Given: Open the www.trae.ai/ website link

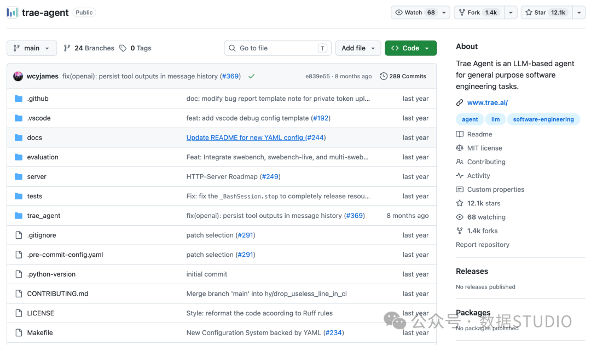Looking at the screenshot, I should 488,102.
